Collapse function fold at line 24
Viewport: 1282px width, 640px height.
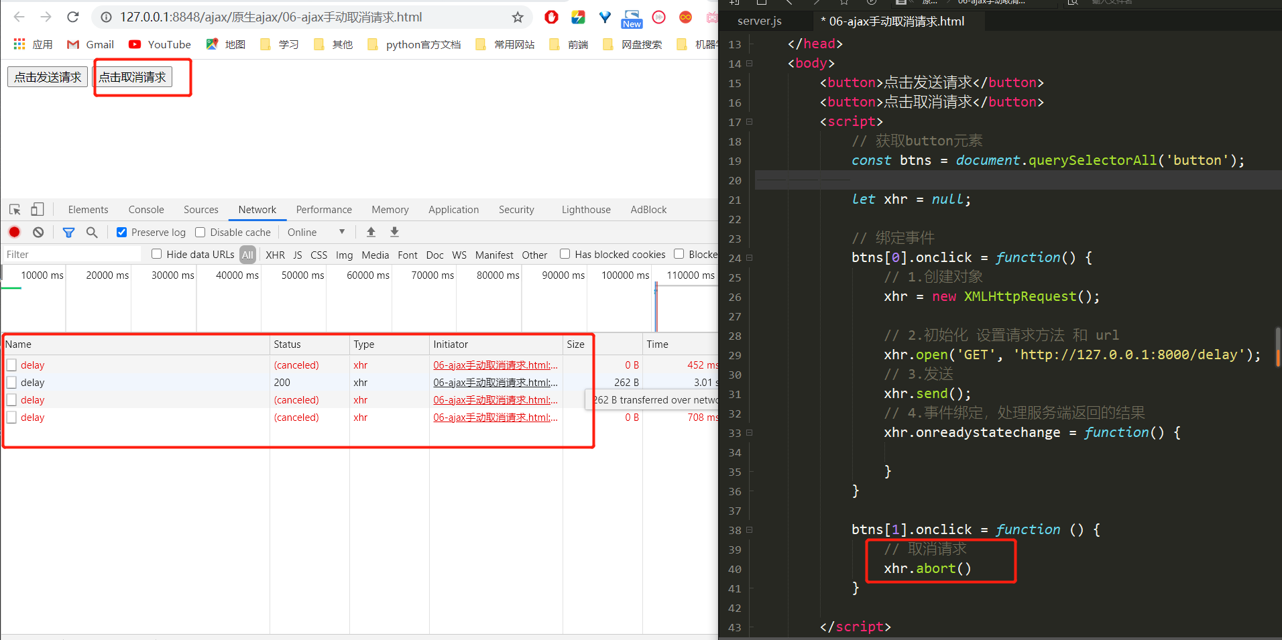750,257
